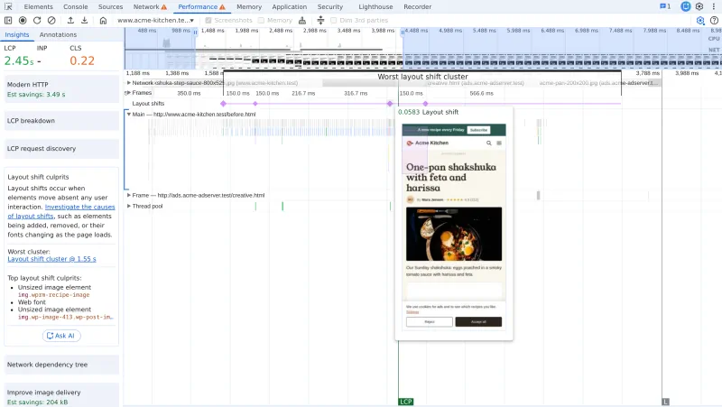The height and width of the screenshot is (407, 722).
Task: Click the Ask AI button
Action: click(x=61, y=336)
